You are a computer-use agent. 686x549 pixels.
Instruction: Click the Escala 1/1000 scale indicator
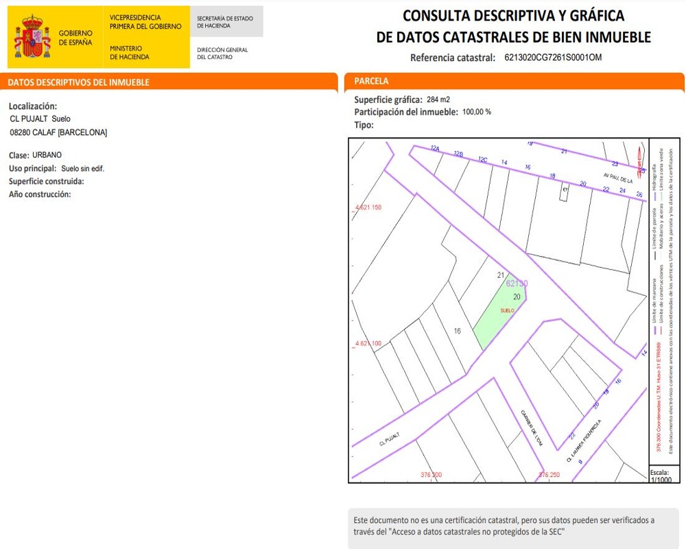click(x=661, y=476)
